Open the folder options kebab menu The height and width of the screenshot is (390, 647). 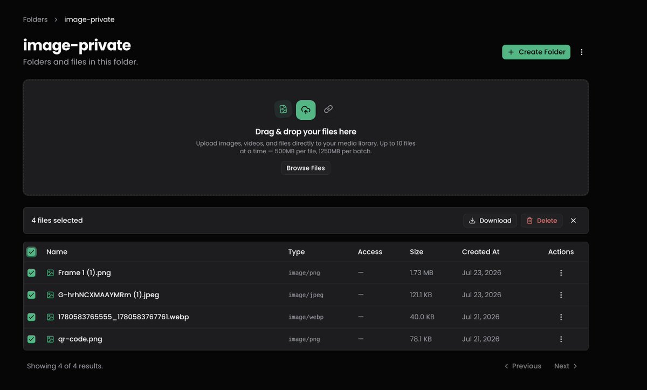coord(581,52)
